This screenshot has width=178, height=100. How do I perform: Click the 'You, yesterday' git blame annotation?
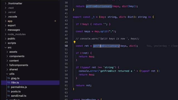click(x=162, y=46)
